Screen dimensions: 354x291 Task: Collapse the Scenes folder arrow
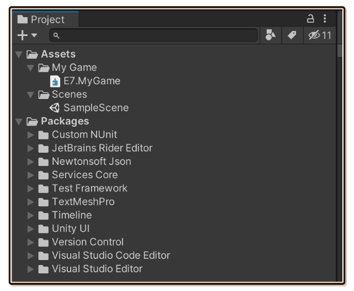(30, 95)
